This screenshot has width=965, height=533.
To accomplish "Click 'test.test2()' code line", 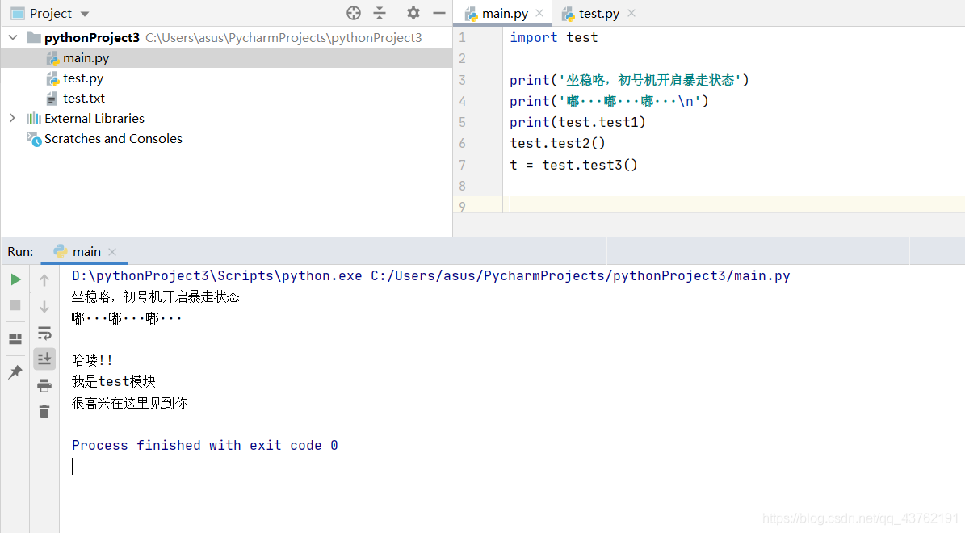I will [557, 144].
